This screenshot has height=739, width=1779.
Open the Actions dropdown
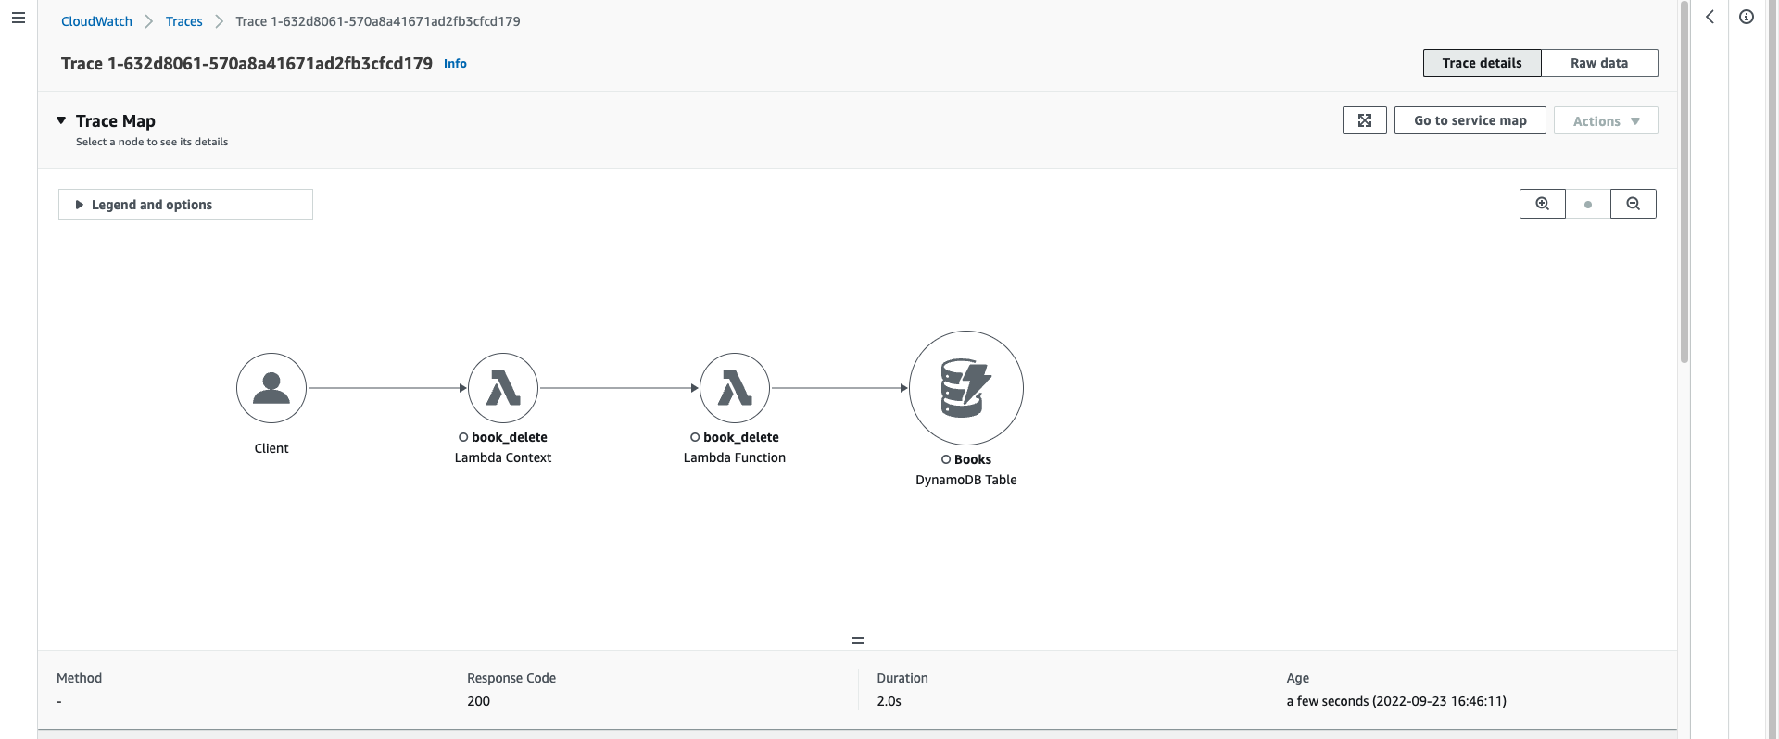[x=1606, y=120]
